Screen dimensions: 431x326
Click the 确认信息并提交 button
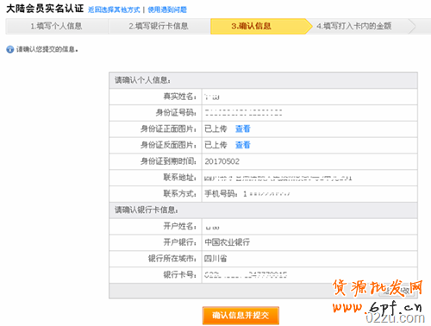pos(240,316)
